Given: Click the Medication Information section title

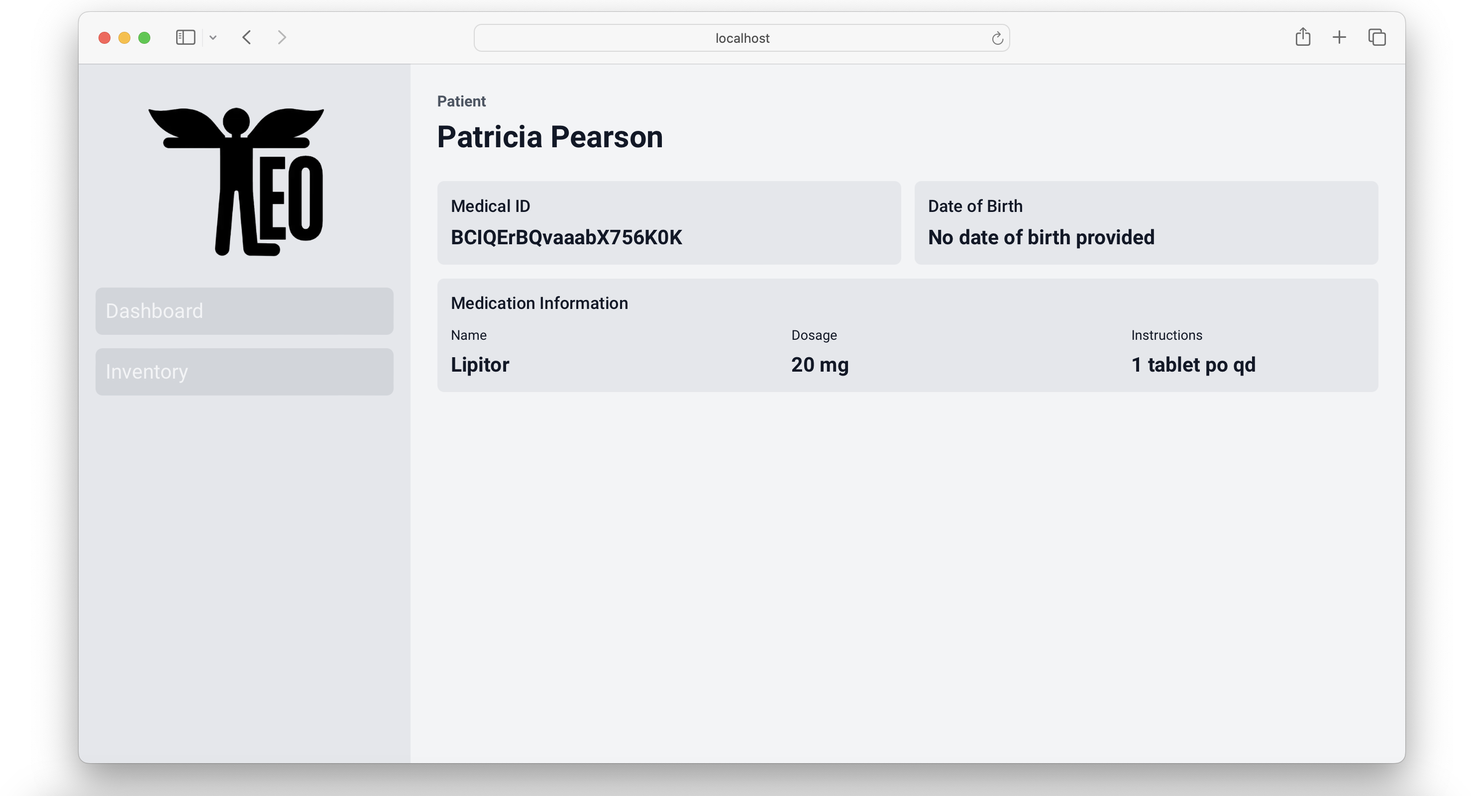Looking at the screenshot, I should pyautogui.click(x=539, y=303).
